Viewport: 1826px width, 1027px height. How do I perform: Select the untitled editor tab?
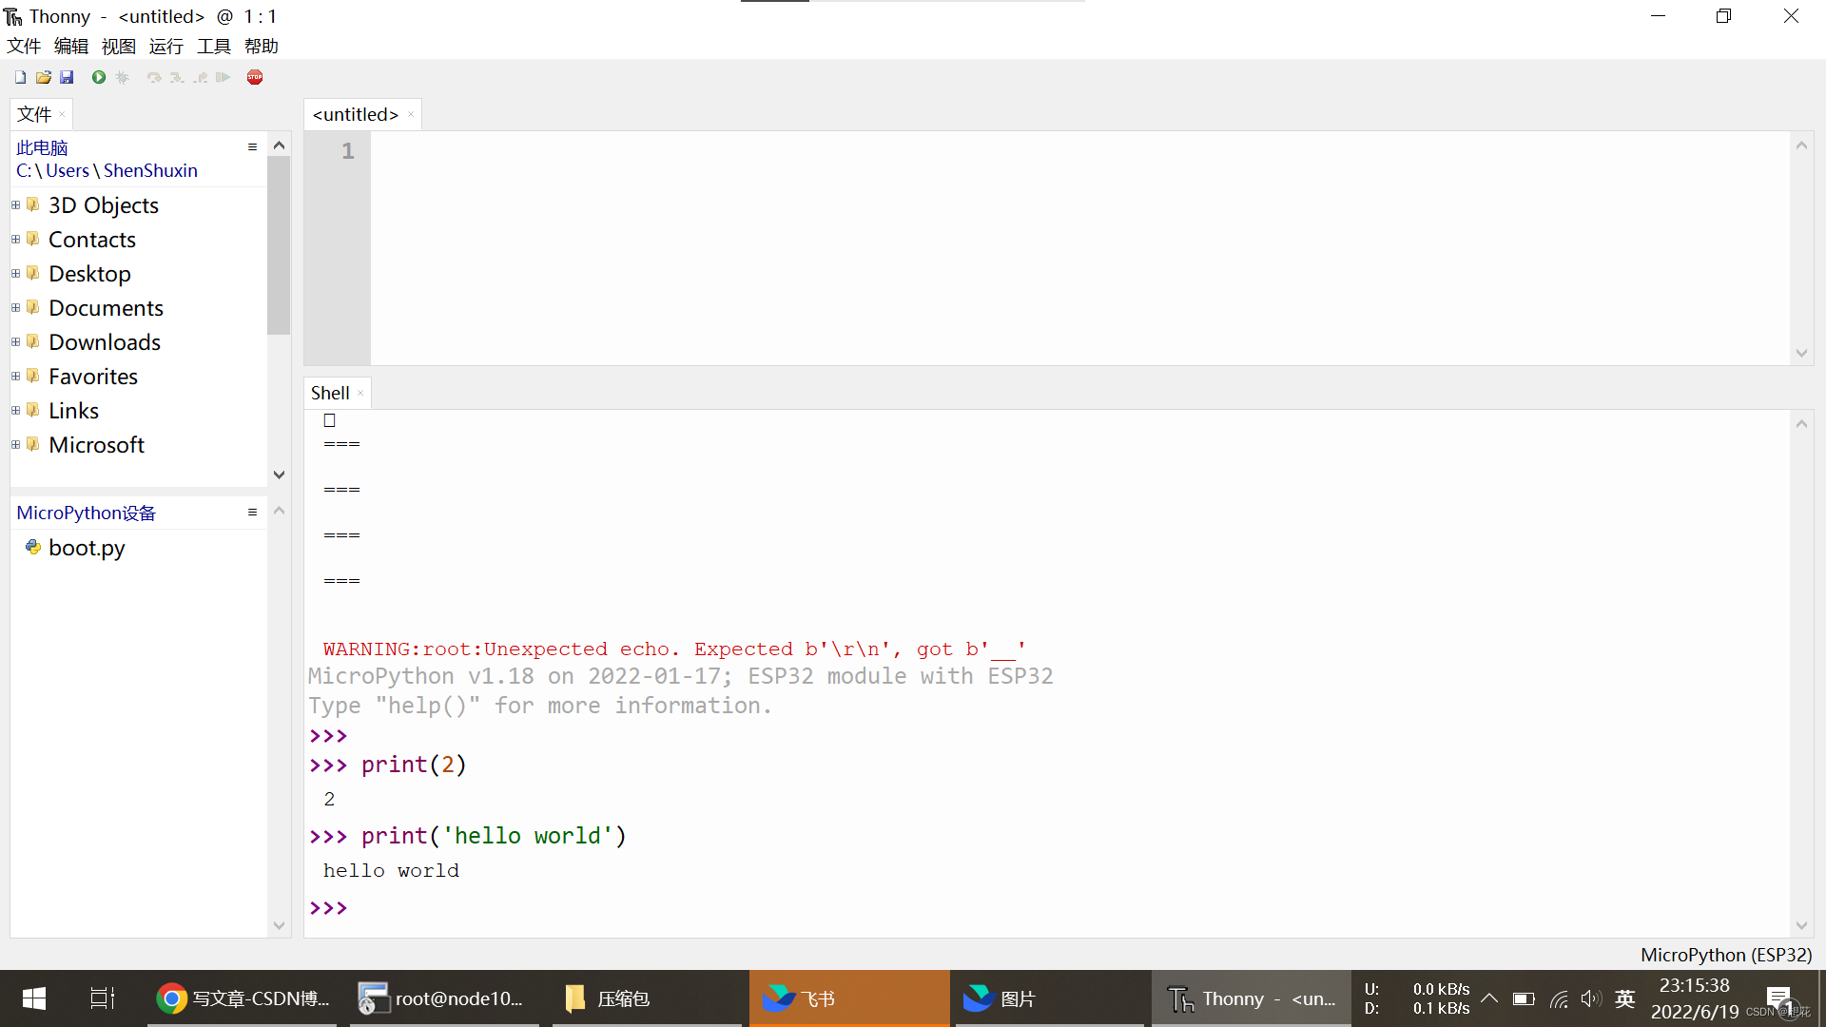pyautogui.click(x=355, y=114)
